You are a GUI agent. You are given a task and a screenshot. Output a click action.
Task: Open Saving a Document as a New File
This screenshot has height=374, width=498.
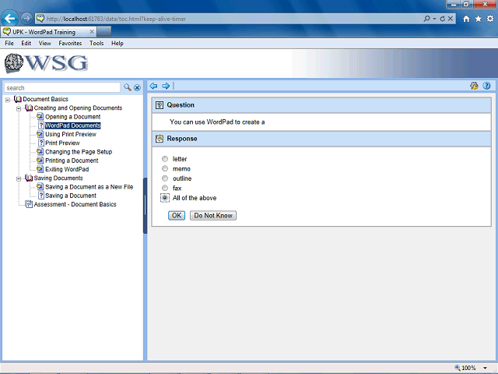click(89, 187)
